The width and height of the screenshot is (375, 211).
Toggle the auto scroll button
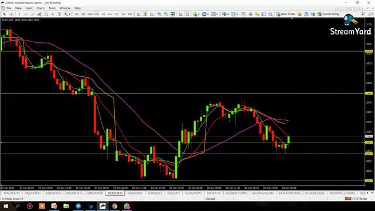click(x=181, y=14)
